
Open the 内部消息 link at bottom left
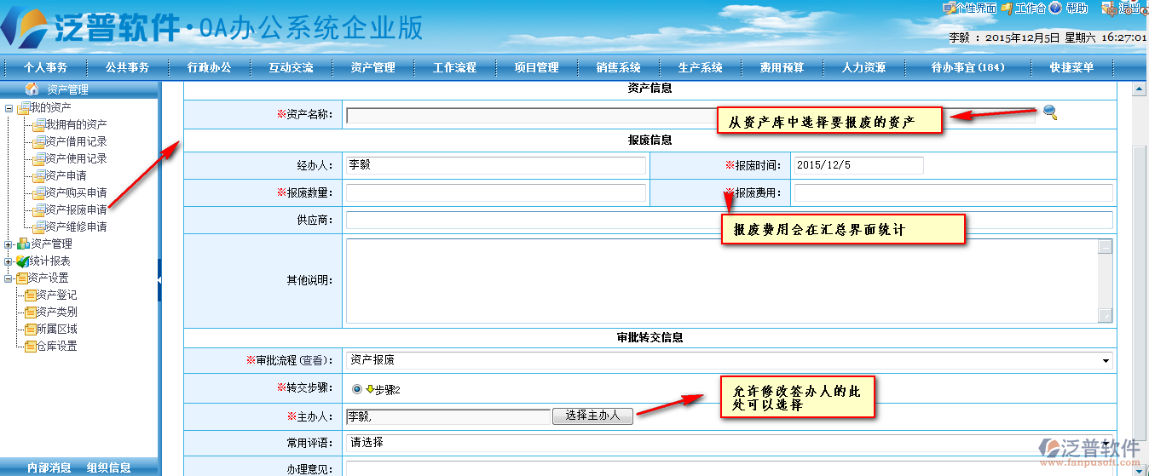[49, 467]
